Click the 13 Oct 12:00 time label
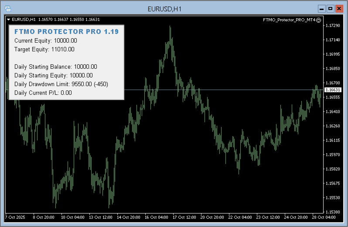 pyautogui.click(x=101, y=217)
